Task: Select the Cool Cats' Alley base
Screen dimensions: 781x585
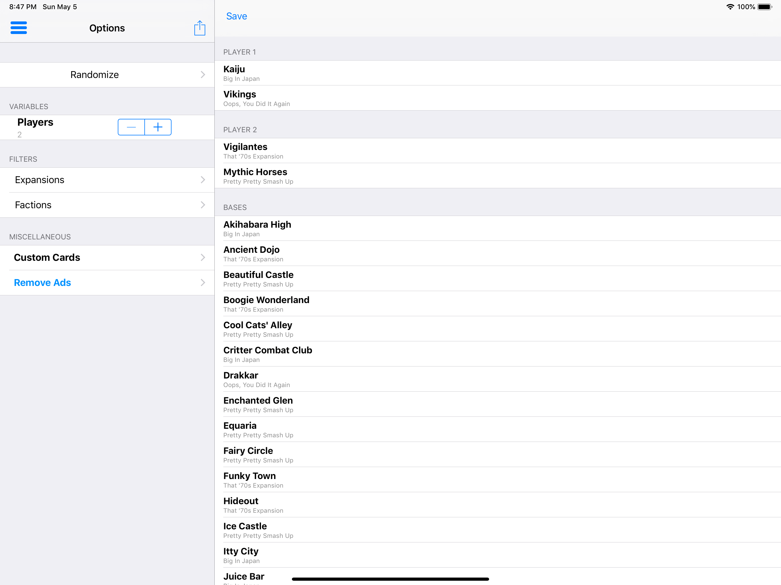Action: pos(498,328)
